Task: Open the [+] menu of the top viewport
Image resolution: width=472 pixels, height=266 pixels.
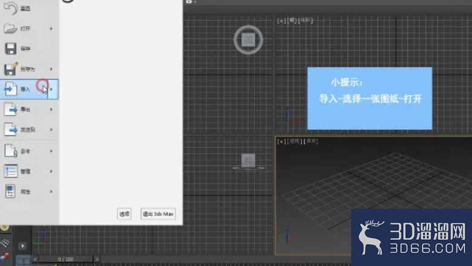Action: 281,21
